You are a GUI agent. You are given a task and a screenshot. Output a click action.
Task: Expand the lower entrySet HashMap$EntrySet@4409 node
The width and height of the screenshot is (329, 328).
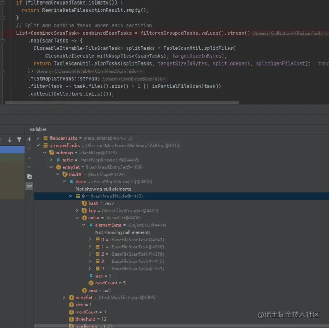click(x=64, y=297)
